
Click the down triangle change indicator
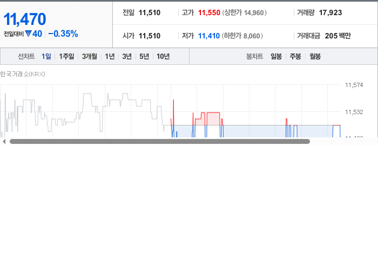click(29, 34)
